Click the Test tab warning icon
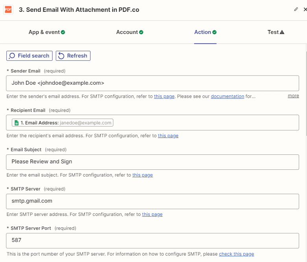307x262 pixels. [282, 32]
